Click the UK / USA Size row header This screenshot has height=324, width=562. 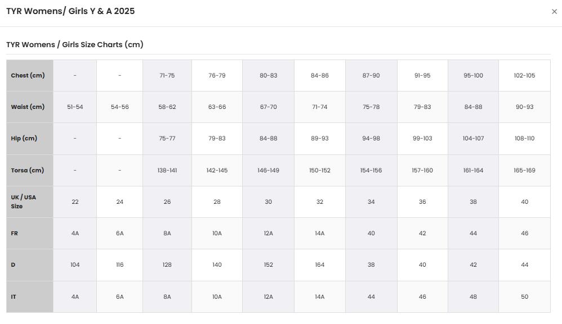[30, 202]
